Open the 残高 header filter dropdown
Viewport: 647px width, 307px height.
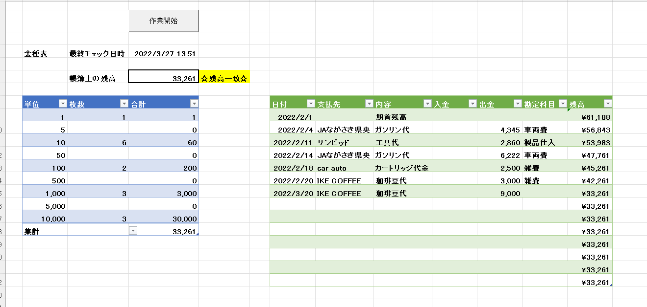click(x=608, y=104)
